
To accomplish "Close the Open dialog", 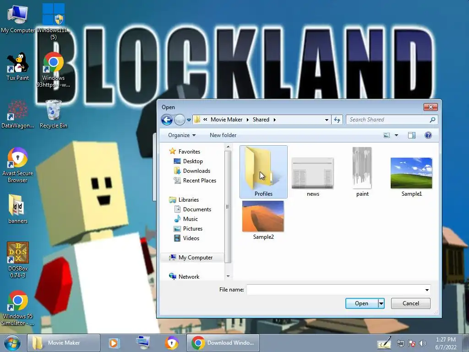I will click(x=431, y=107).
